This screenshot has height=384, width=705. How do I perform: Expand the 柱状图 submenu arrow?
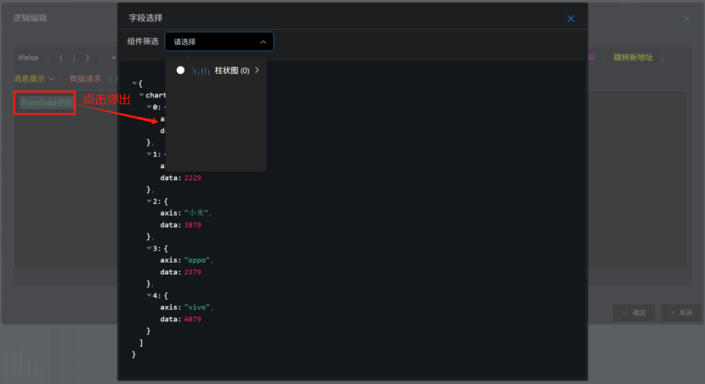pos(257,71)
